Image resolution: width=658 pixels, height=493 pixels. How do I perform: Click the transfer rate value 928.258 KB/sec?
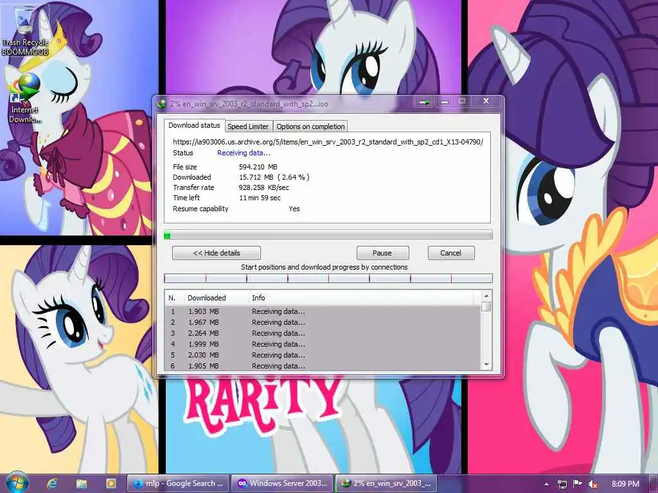click(264, 188)
